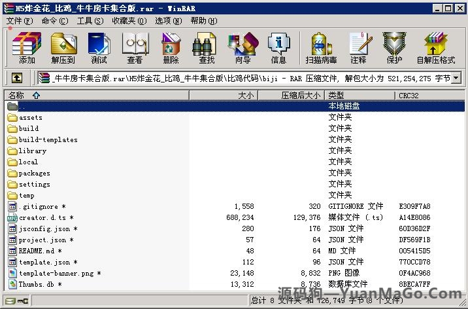Viewport: 468px width, 309px height.
Task: Click the settings folder icon
Action: coord(12,185)
